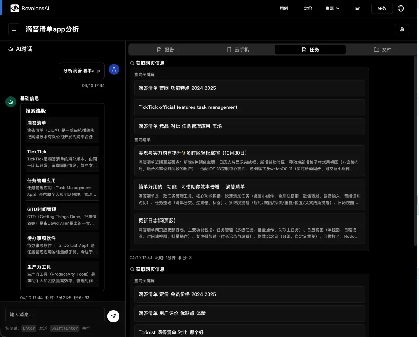
Task: Send the message with paper plane icon
Action: (113, 316)
